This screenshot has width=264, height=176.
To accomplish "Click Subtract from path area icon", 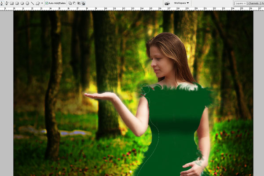I will point(74,3).
